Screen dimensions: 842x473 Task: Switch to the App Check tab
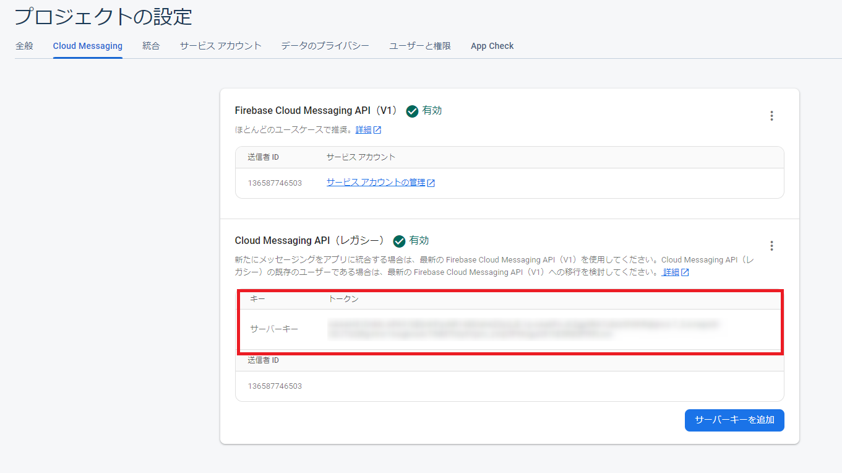click(492, 46)
